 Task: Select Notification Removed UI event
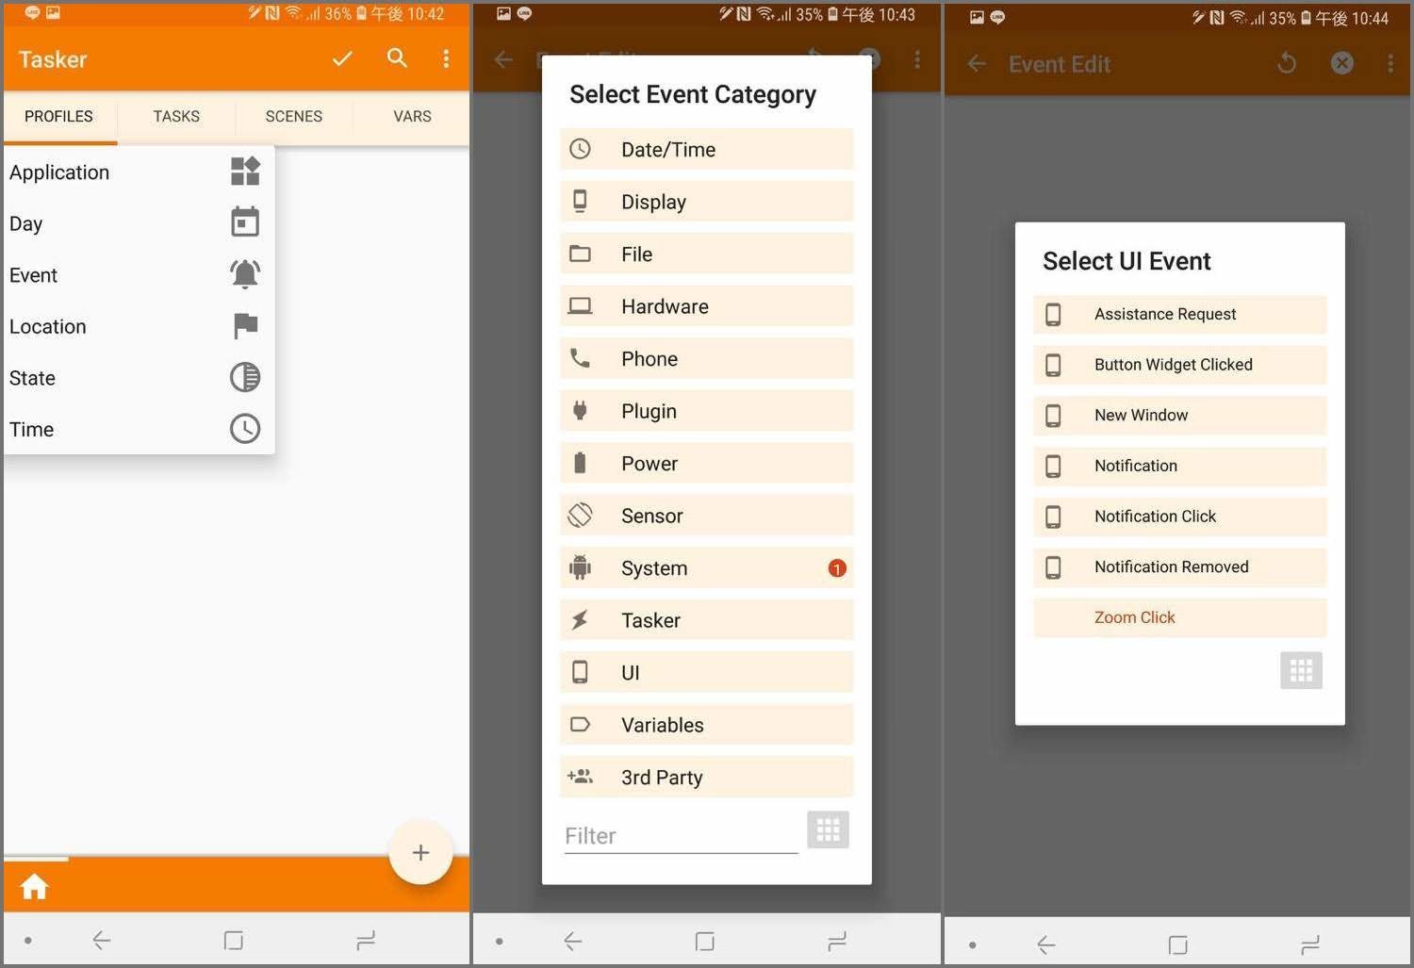tap(1179, 566)
